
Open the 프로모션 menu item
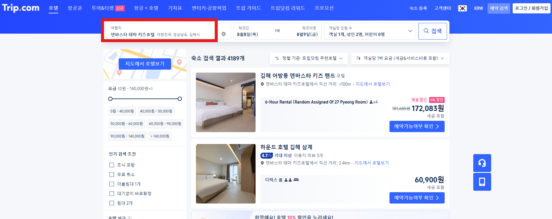324,8
